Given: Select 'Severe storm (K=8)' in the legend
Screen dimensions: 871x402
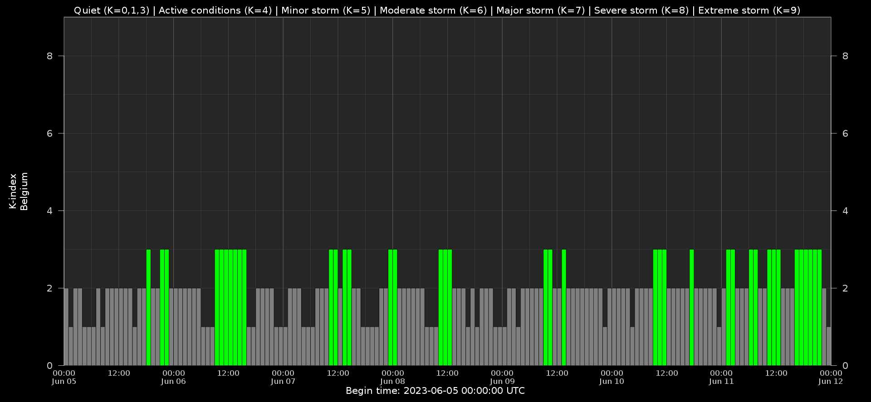Looking at the screenshot, I should 641,10.
